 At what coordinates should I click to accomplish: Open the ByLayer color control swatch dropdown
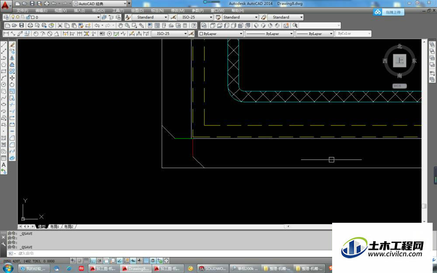click(221, 34)
